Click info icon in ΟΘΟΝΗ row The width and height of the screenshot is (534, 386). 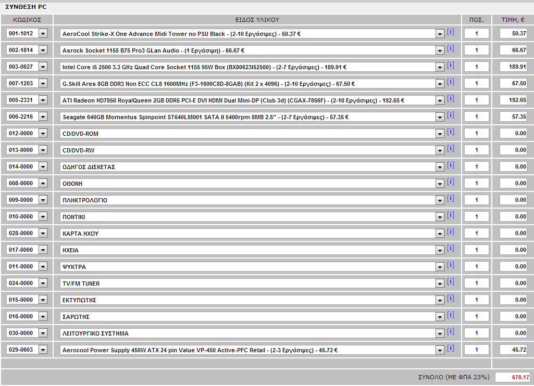tap(450, 182)
